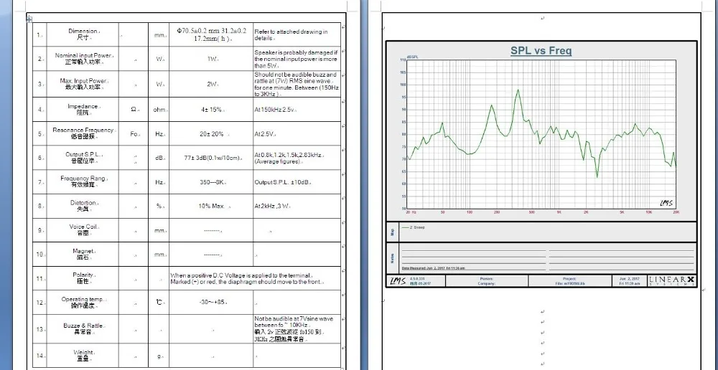Screen dimensions: 718x370
Task: Click the 'Ω' symbol cell
Action: pyautogui.click(x=134, y=109)
